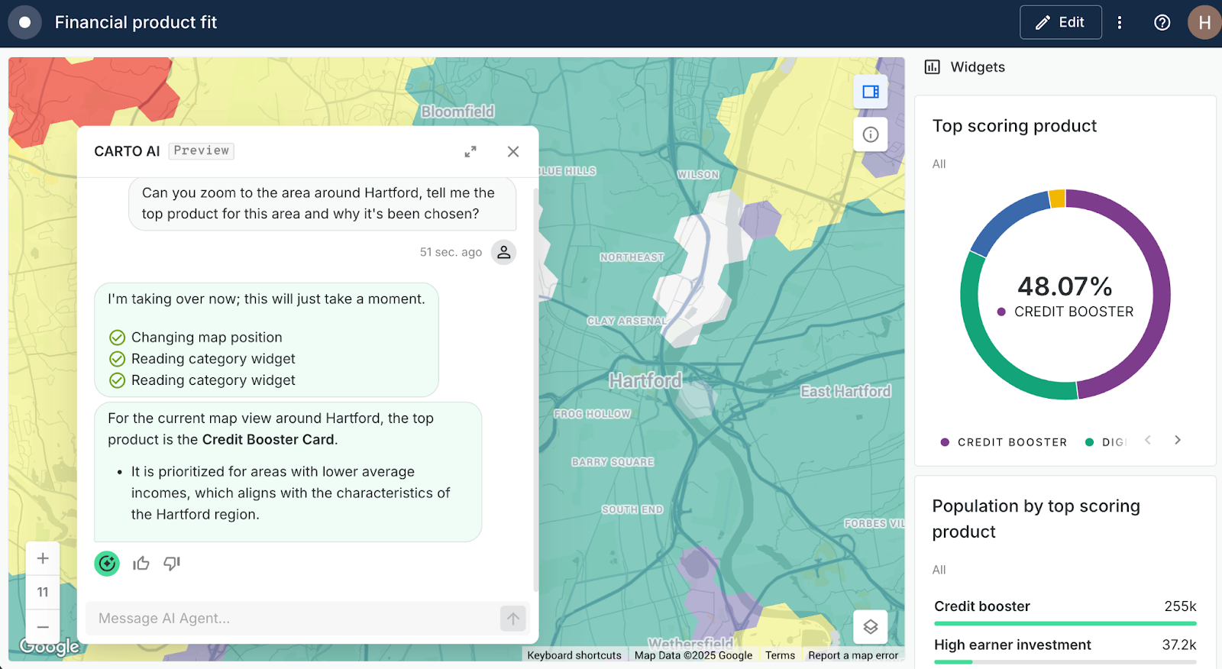Image resolution: width=1222 pixels, height=669 pixels.
Task: Give thumbs down to the AI response
Action: click(172, 564)
